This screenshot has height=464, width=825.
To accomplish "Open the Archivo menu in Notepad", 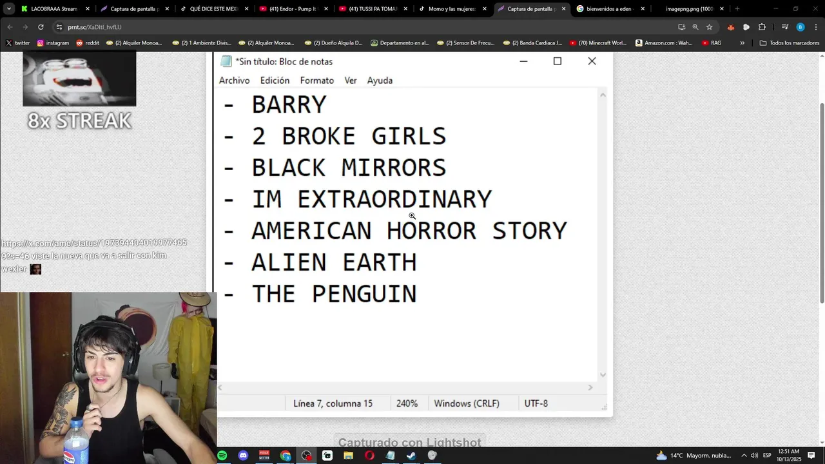I will pyautogui.click(x=234, y=81).
